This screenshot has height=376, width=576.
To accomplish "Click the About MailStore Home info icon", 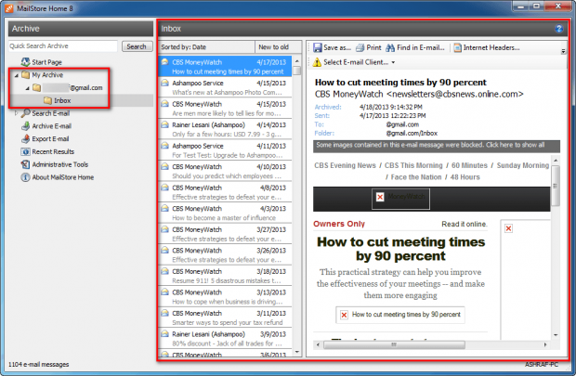I will [x=25, y=177].
